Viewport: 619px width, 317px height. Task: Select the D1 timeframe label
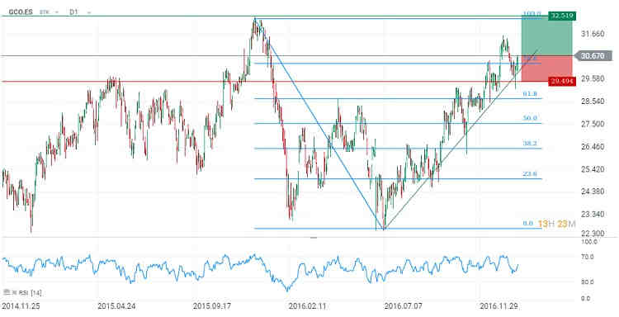pos(73,12)
